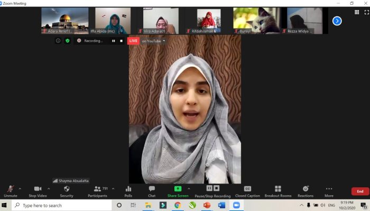
Task: Click the green Share Screen button
Action: pyautogui.click(x=178, y=191)
